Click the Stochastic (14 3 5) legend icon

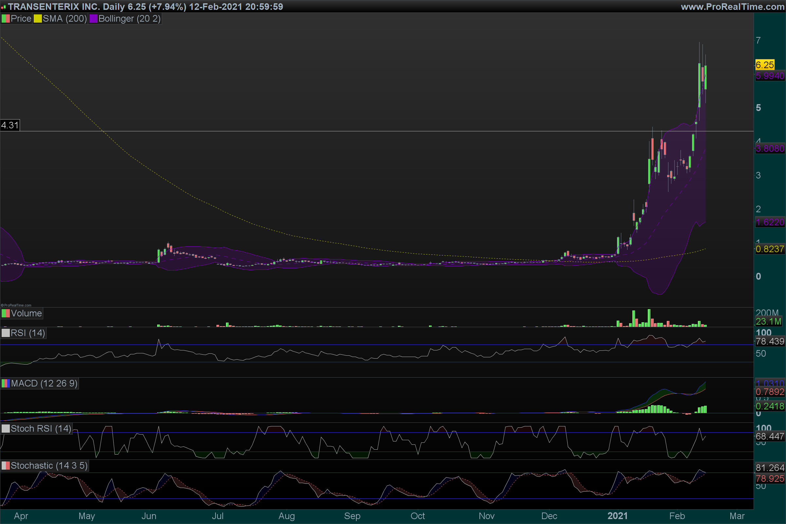point(6,465)
